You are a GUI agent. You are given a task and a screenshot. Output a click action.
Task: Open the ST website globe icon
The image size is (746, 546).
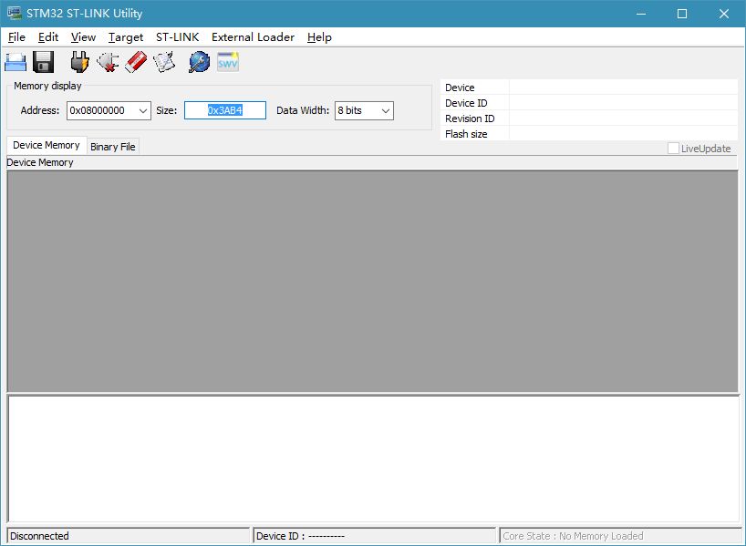199,62
